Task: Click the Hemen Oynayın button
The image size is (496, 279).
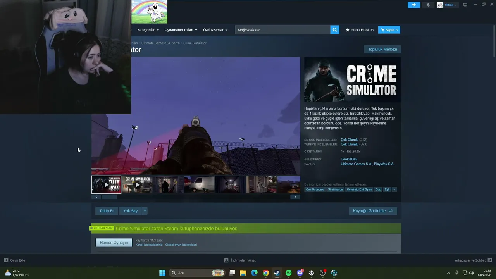Action: 114,243
